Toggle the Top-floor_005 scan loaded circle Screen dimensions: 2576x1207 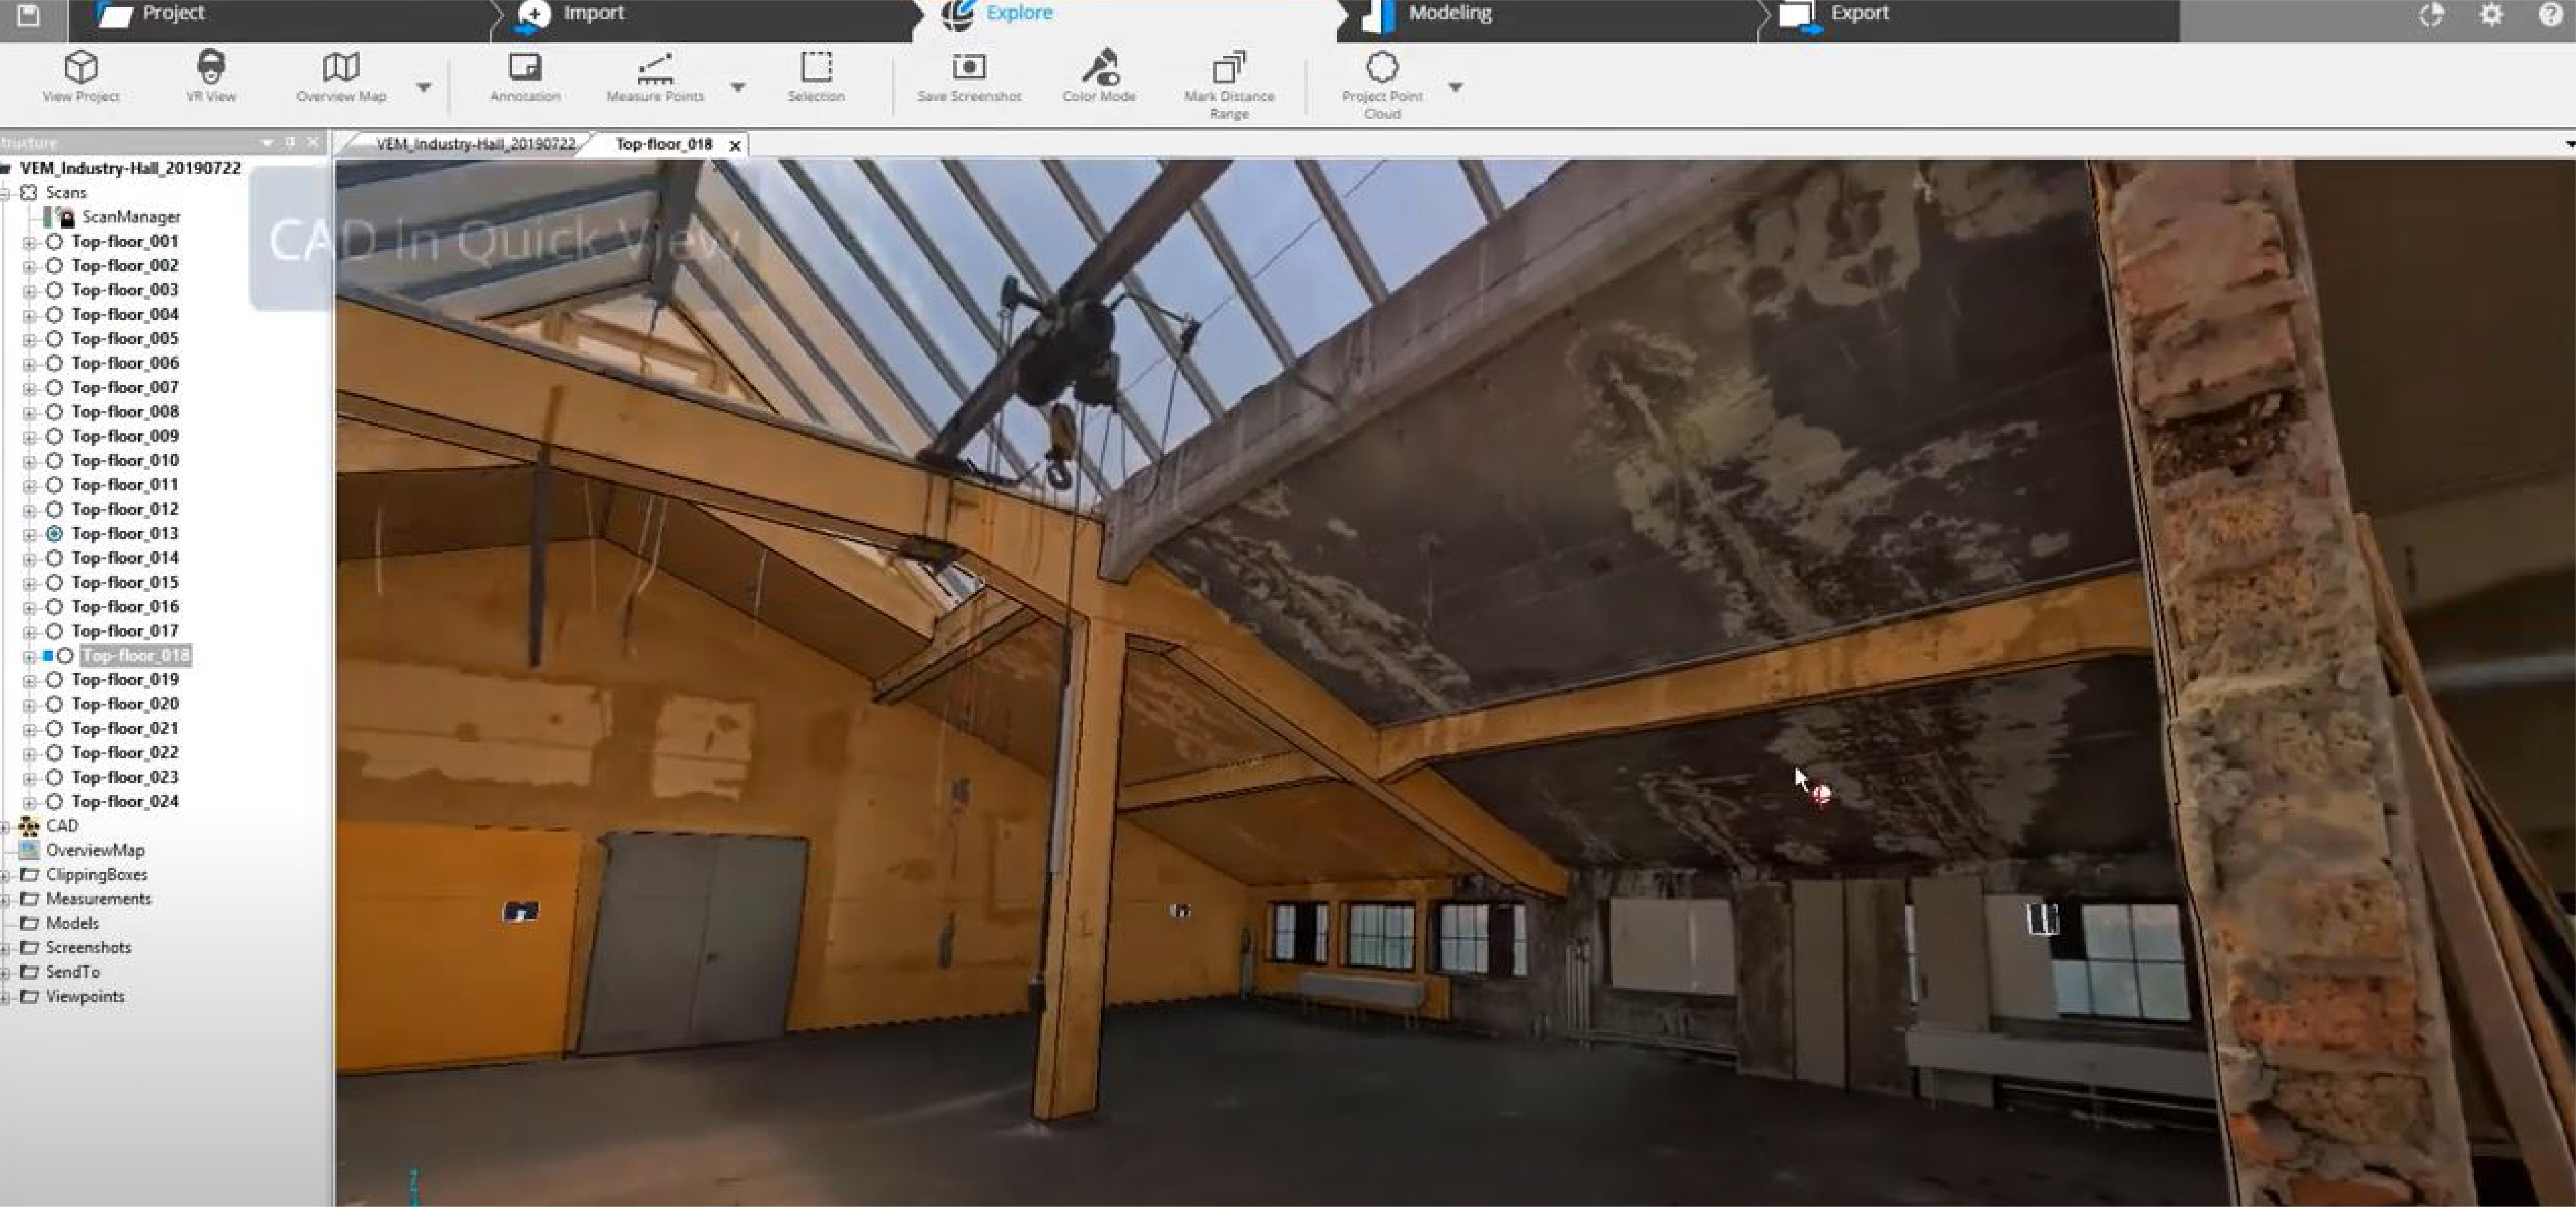click(54, 339)
